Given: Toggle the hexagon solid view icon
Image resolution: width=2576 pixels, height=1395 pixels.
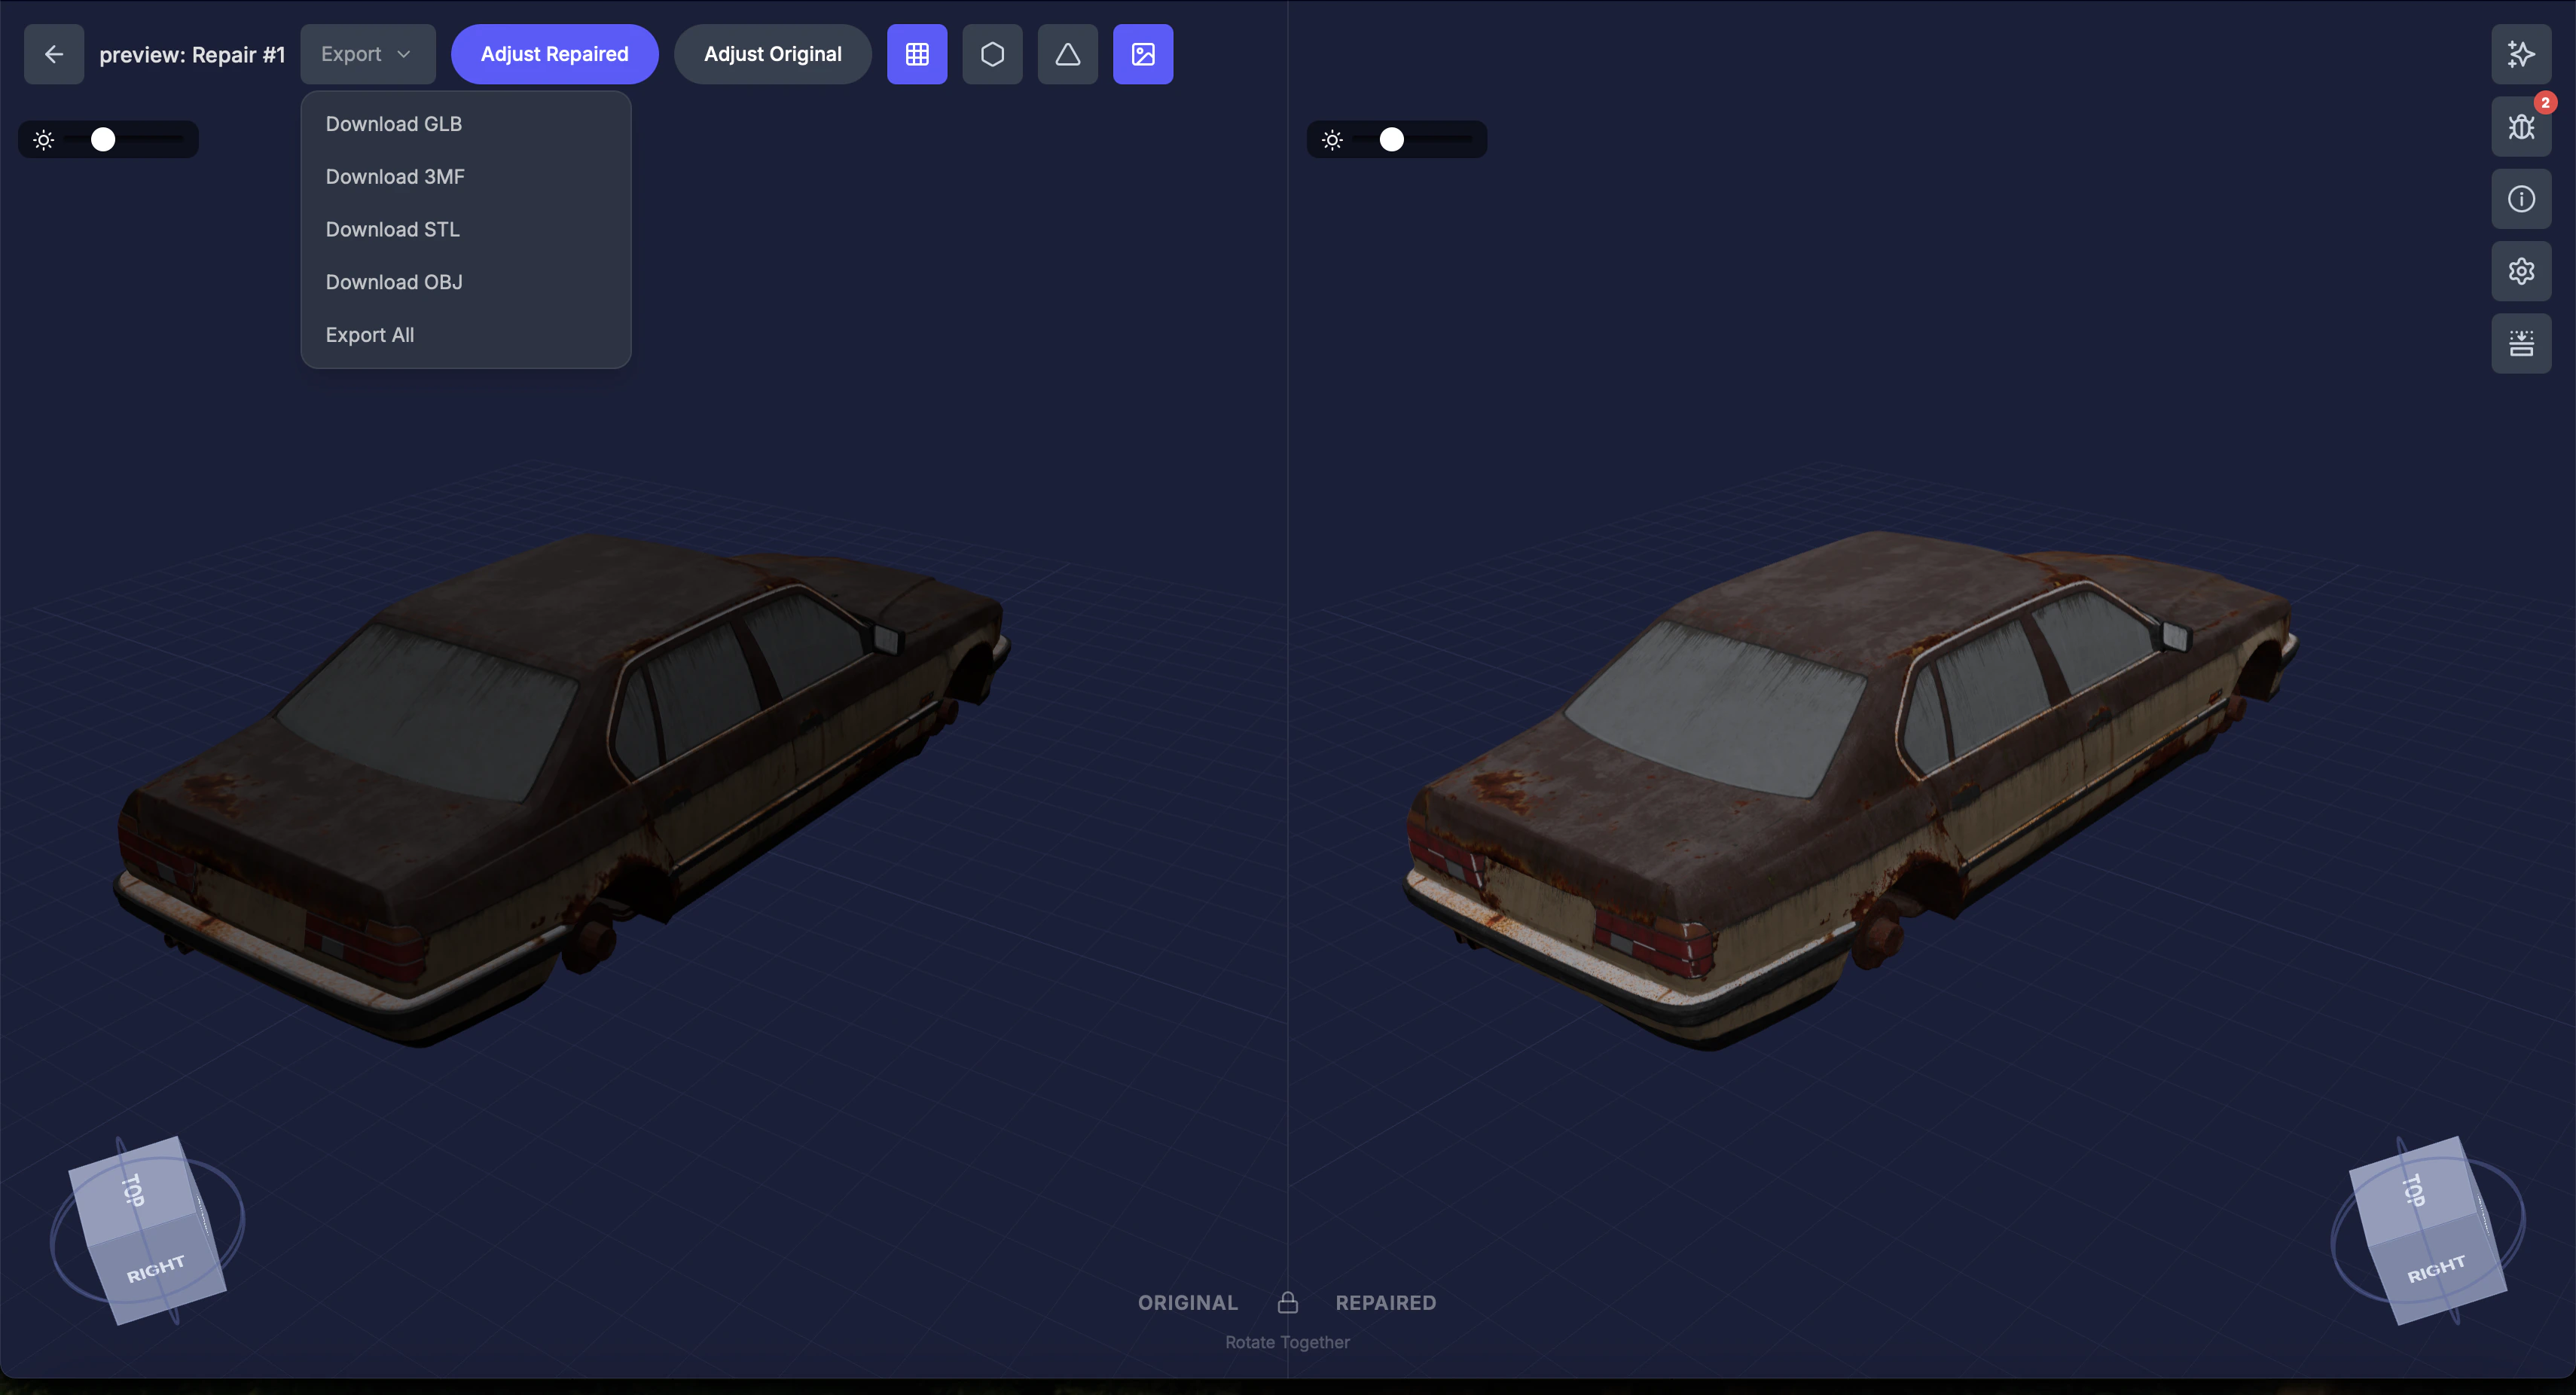Looking at the screenshot, I should coord(991,54).
